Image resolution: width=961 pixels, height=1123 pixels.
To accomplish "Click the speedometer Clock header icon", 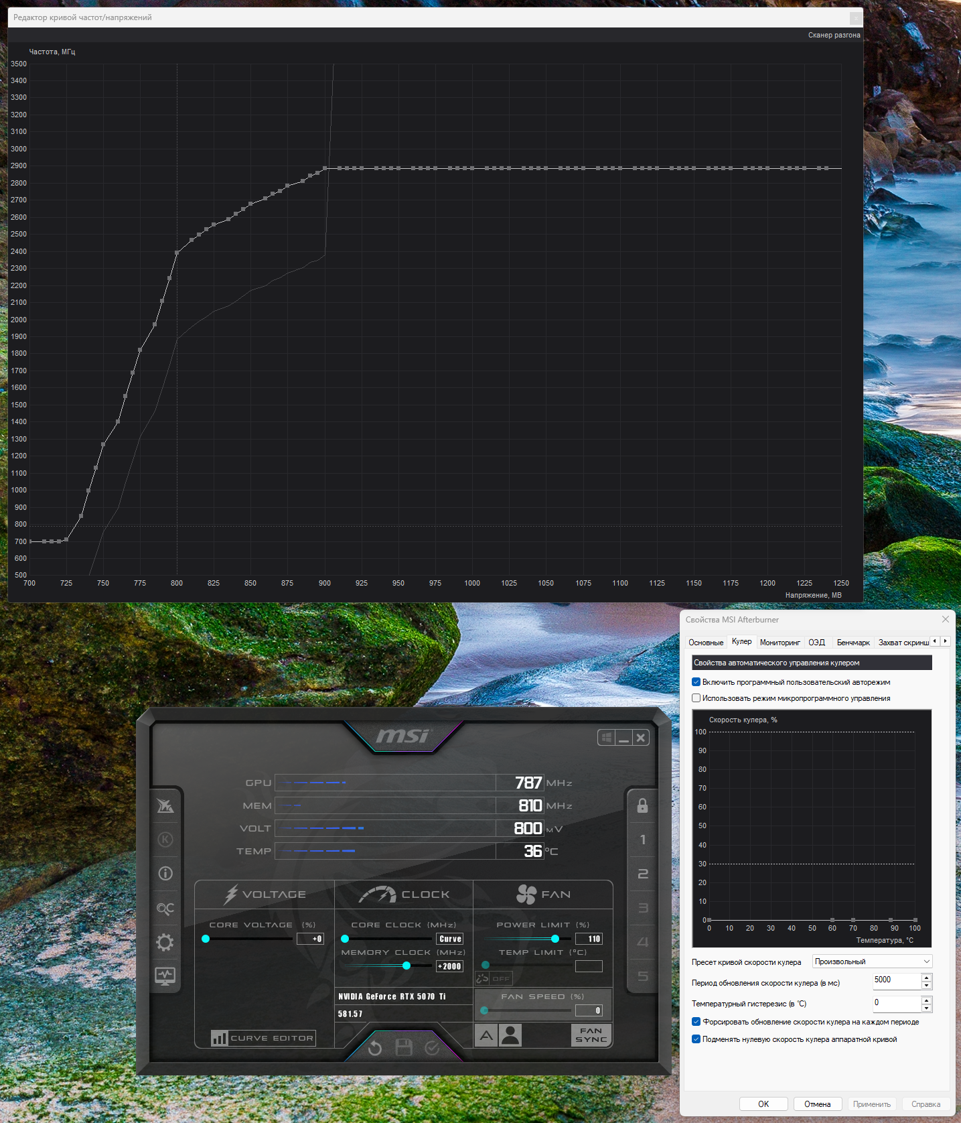I will pos(378,894).
